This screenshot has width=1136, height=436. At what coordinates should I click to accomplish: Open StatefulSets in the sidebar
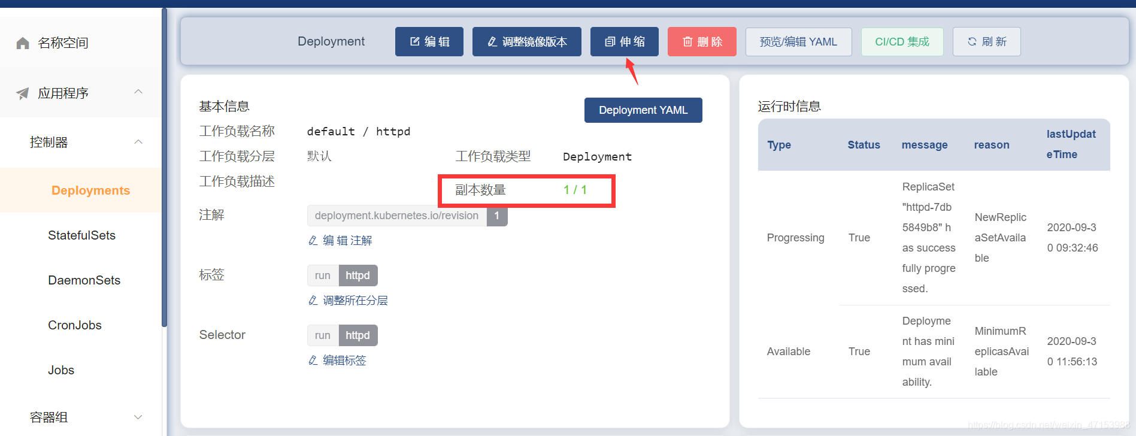tap(81, 235)
